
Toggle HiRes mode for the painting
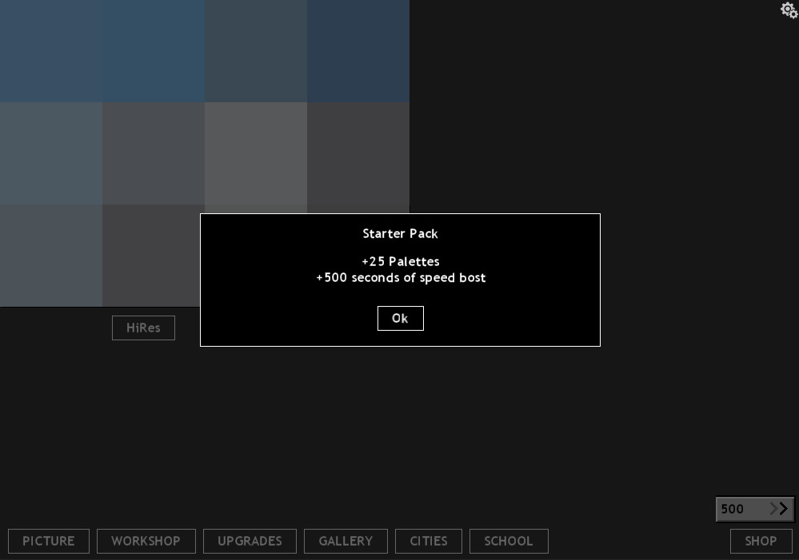pyautogui.click(x=143, y=328)
